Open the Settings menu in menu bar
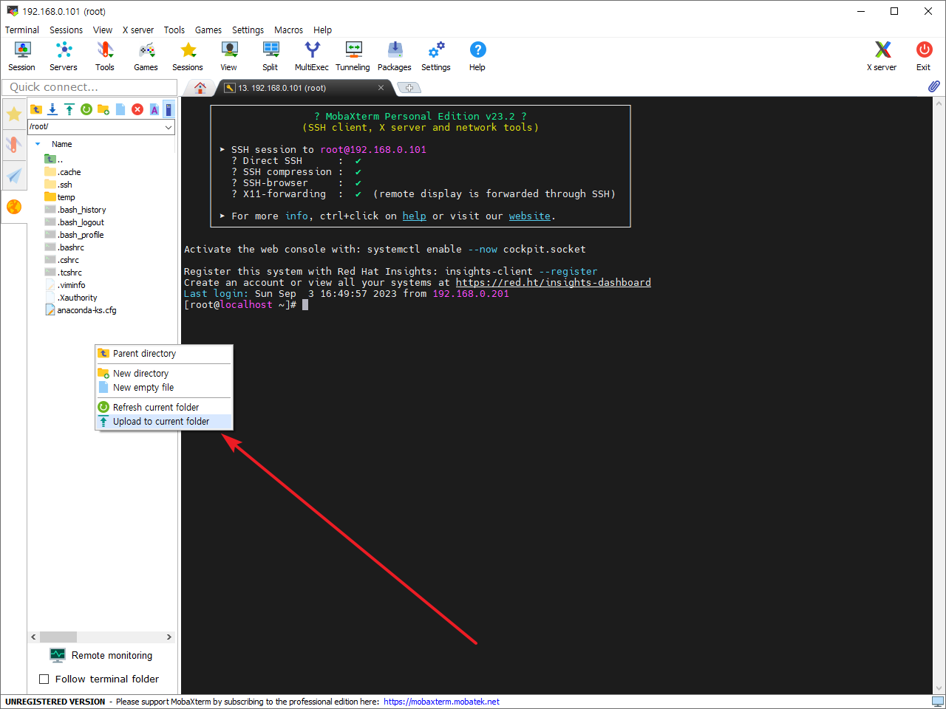Viewport: 946px width, 709px height. click(x=248, y=30)
